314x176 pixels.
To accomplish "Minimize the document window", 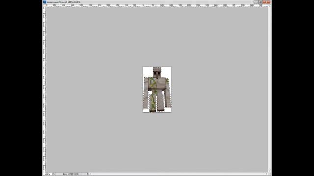I will (256, 2).
